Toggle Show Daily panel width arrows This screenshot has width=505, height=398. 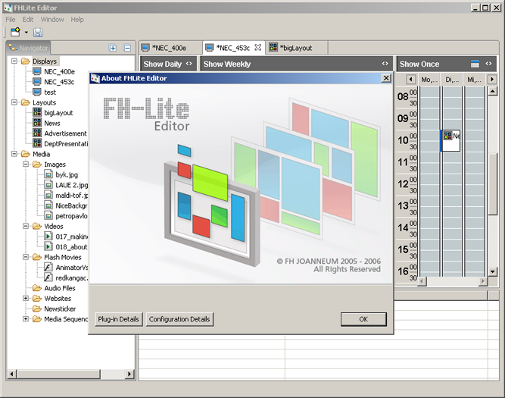[189, 64]
